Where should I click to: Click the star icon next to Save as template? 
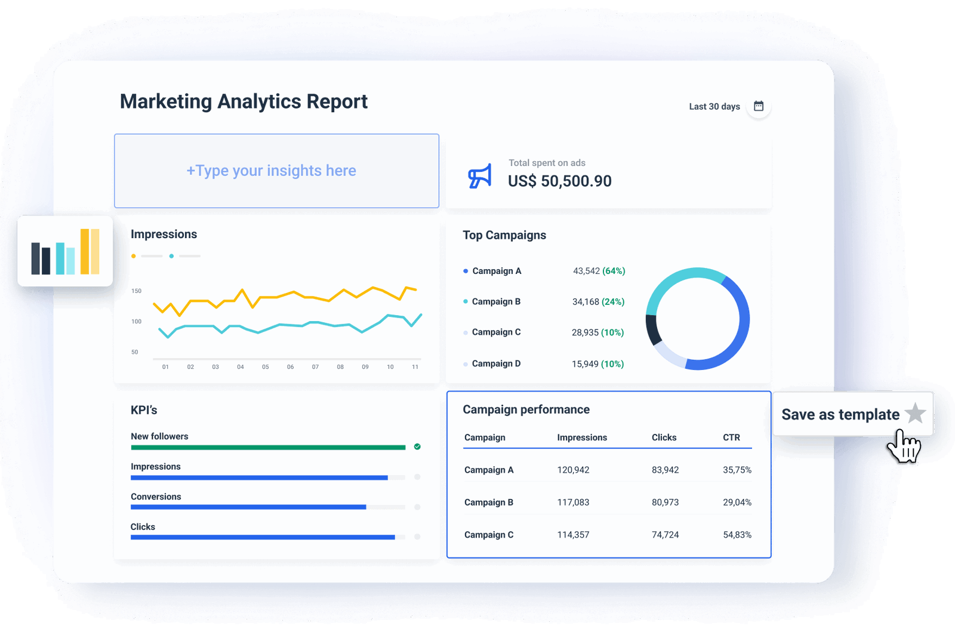click(x=915, y=414)
